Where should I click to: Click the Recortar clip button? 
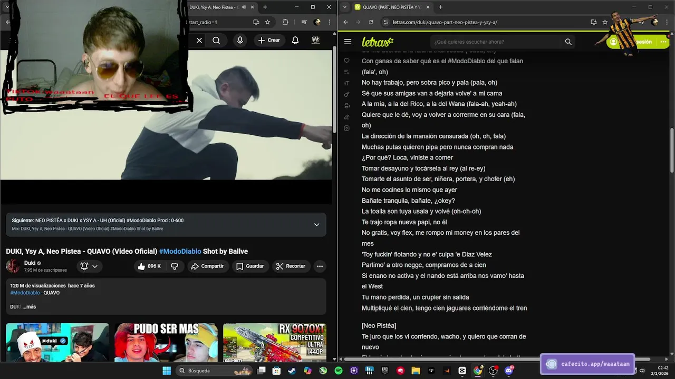point(291,266)
